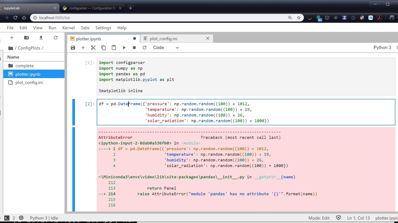Restart the kernel with the circular arrow icon
The image size is (398, 223).
click(145, 48)
